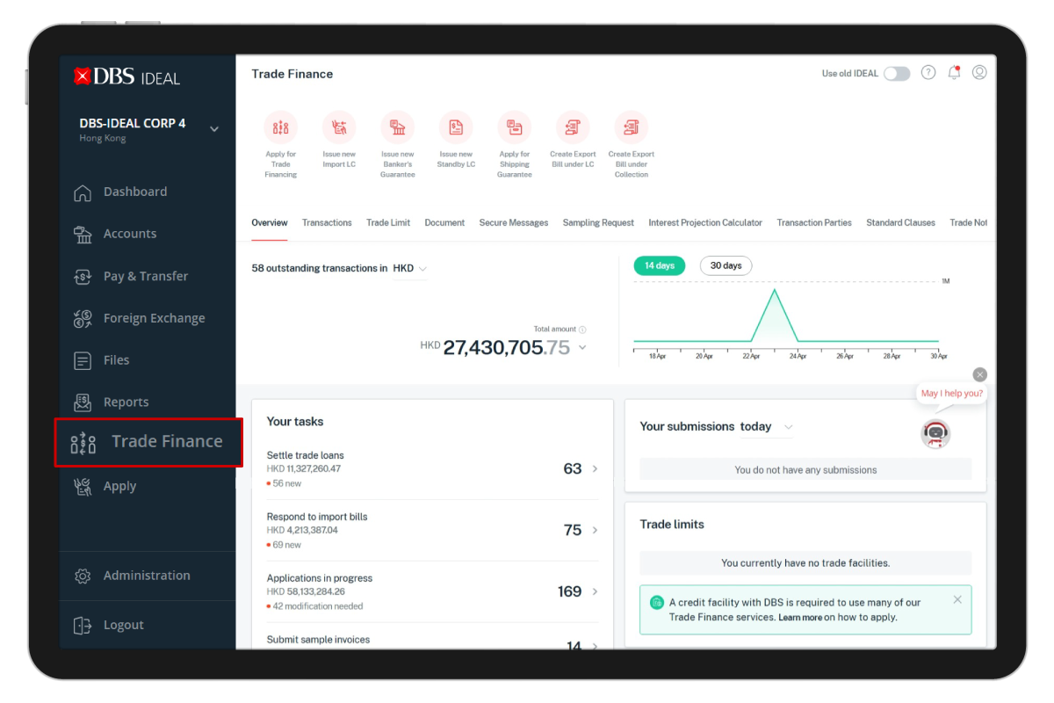Open the notifications bell
This screenshot has width=1054, height=703.
(954, 72)
